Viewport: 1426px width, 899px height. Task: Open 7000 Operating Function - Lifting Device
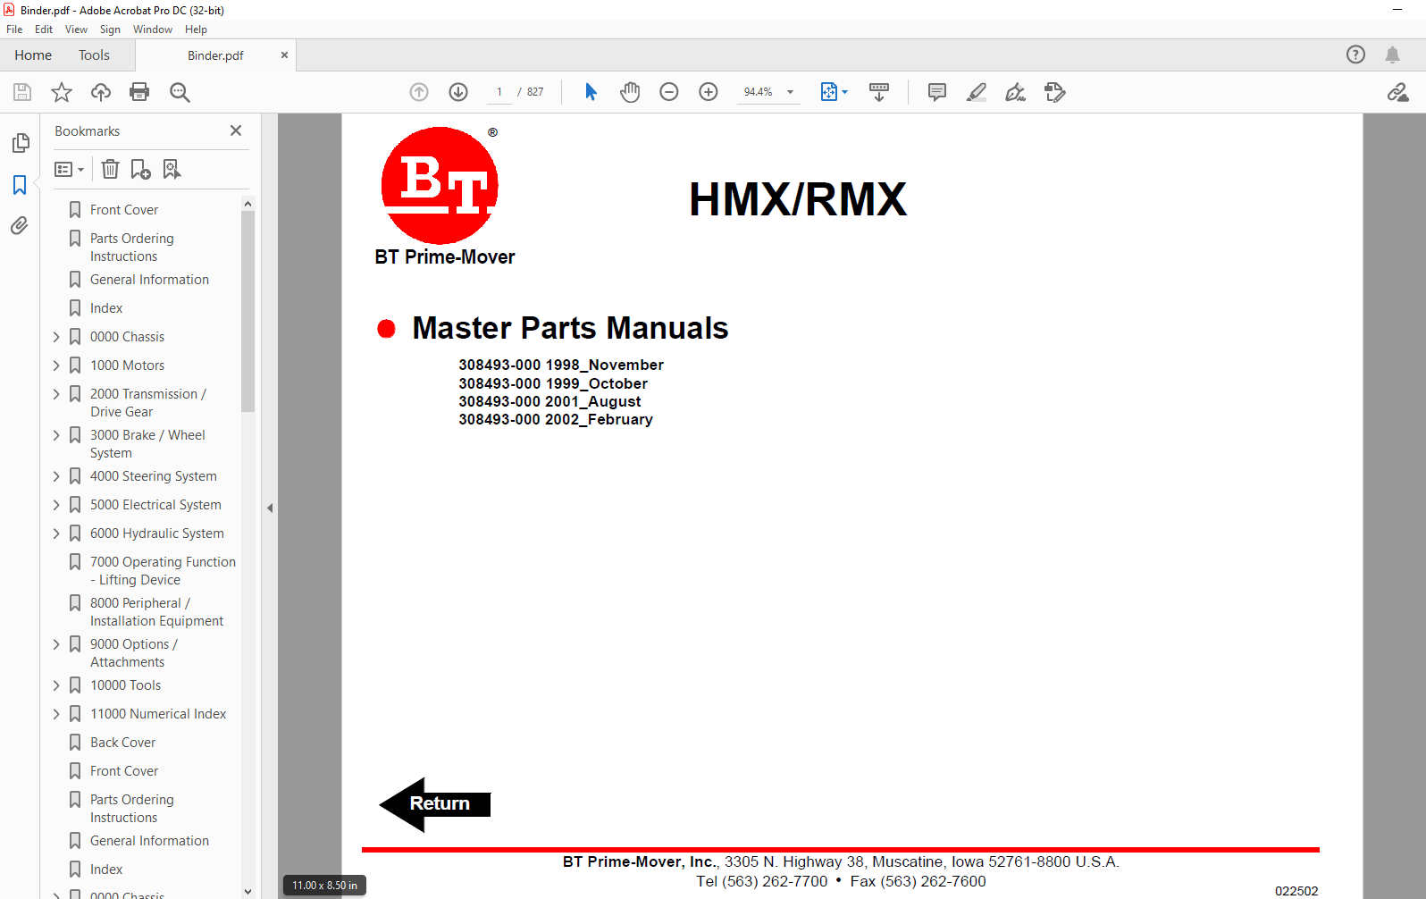click(163, 571)
